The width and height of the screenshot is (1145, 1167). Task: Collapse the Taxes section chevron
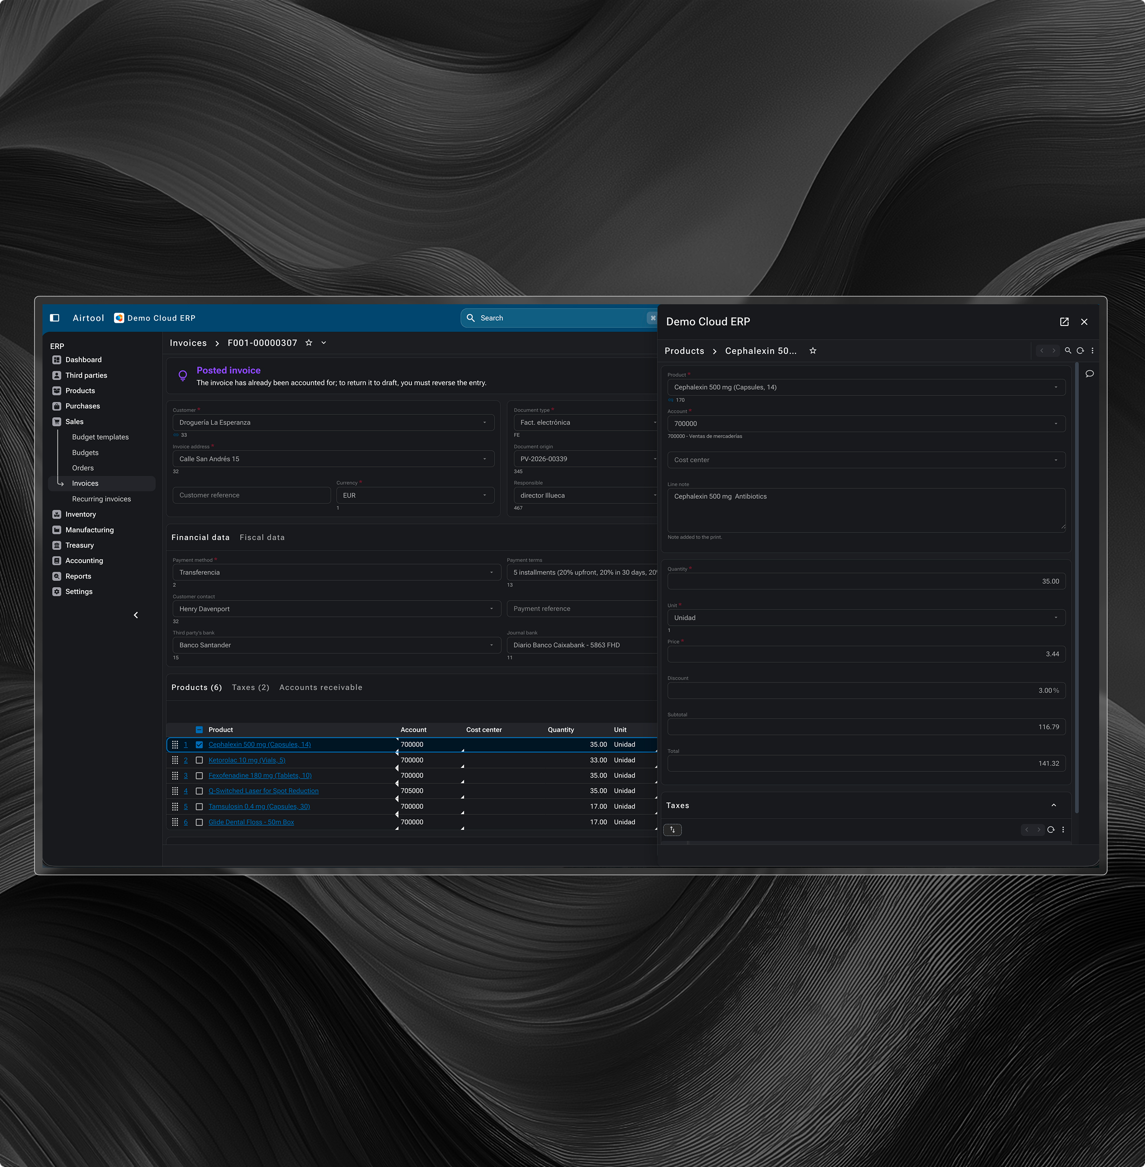1053,806
